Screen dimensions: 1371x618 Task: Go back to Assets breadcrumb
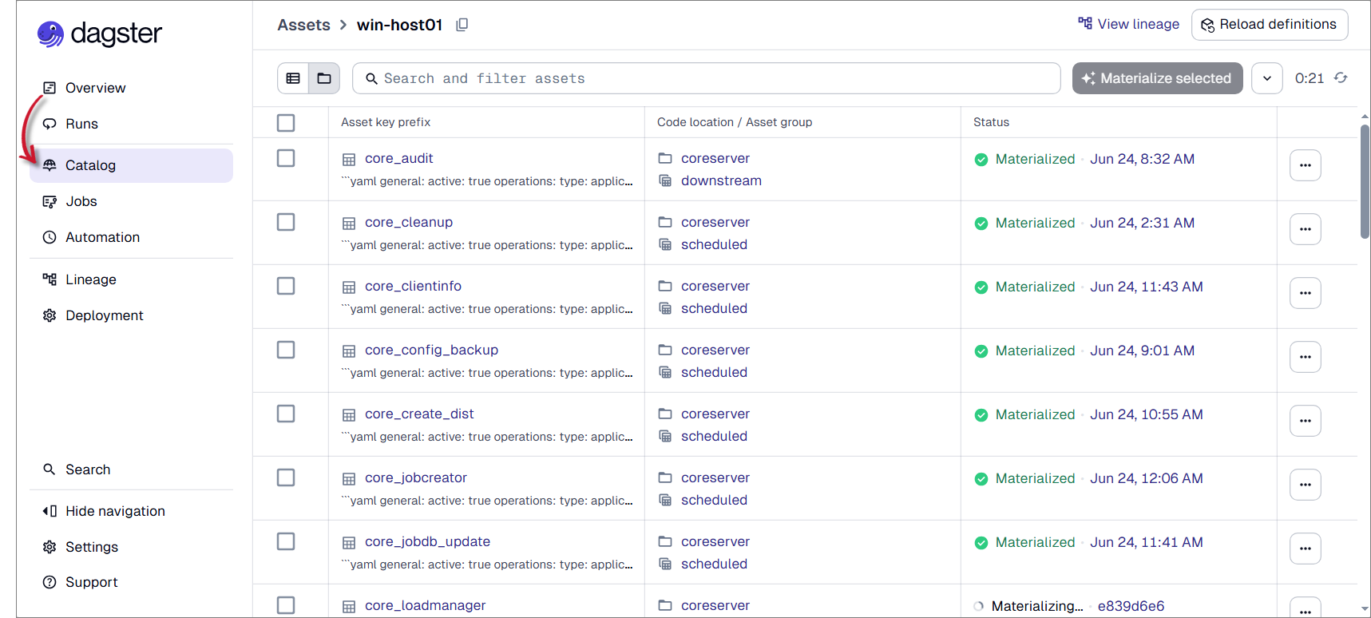point(303,25)
